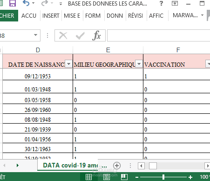Open DATE DE NAISSANCE filter dropdown
This screenshot has width=210, height=181.
click(68, 64)
